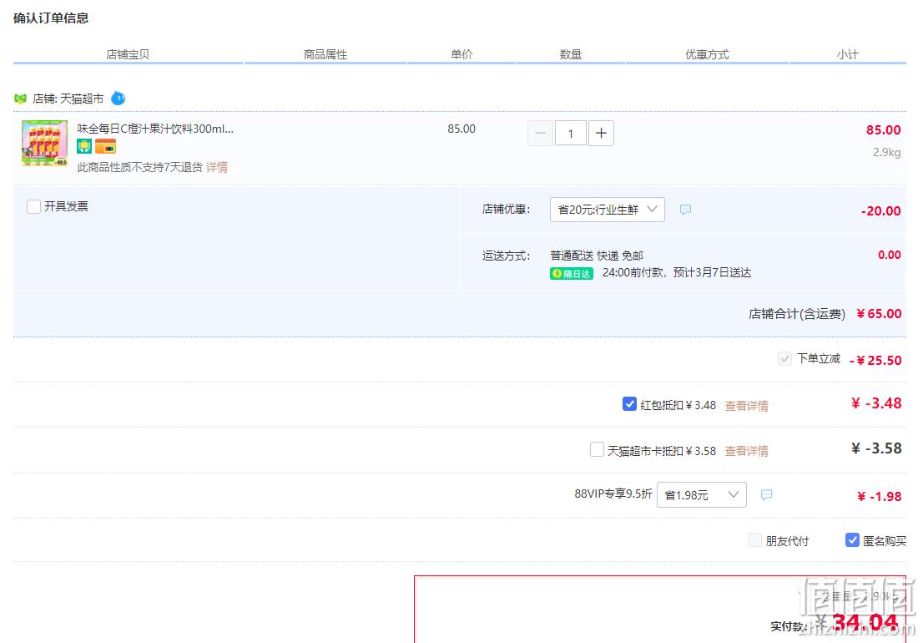View 查看详情 for 红包抵扣
Screen dimensions: 923x643
[746, 406]
